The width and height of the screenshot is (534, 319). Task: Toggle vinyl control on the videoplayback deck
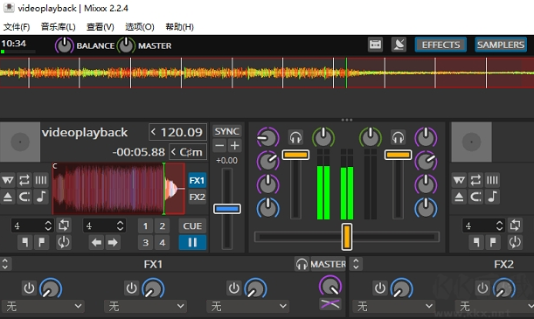click(x=8, y=180)
